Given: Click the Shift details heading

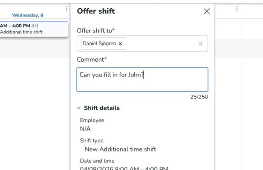Looking at the screenshot, I should pyautogui.click(x=102, y=108).
